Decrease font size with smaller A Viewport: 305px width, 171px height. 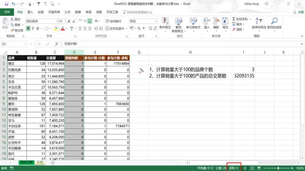pos(74,21)
